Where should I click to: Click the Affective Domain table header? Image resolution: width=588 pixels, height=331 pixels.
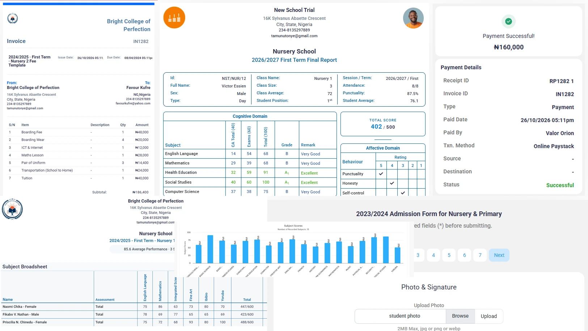pyautogui.click(x=383, y=148)
